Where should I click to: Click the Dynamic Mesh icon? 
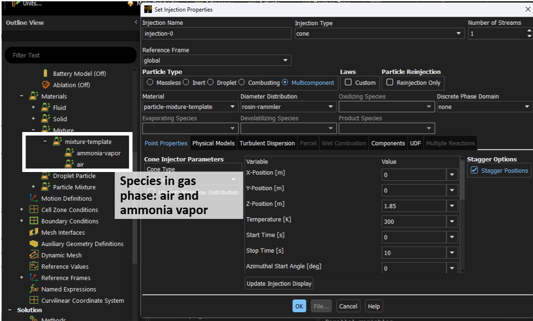(x=34, y=255)
